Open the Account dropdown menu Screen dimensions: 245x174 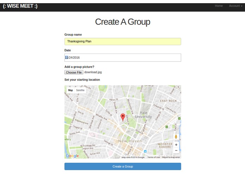pyautogui.click(x=235, y=6)
